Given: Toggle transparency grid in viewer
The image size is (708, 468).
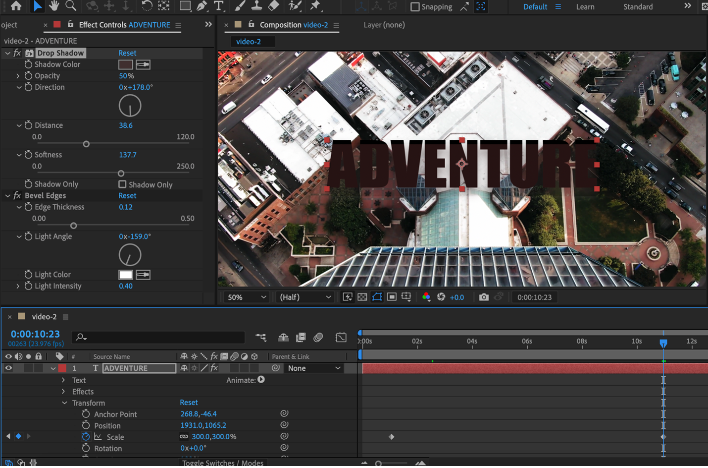Looking at the screenshot, I should tap(362, 297).
